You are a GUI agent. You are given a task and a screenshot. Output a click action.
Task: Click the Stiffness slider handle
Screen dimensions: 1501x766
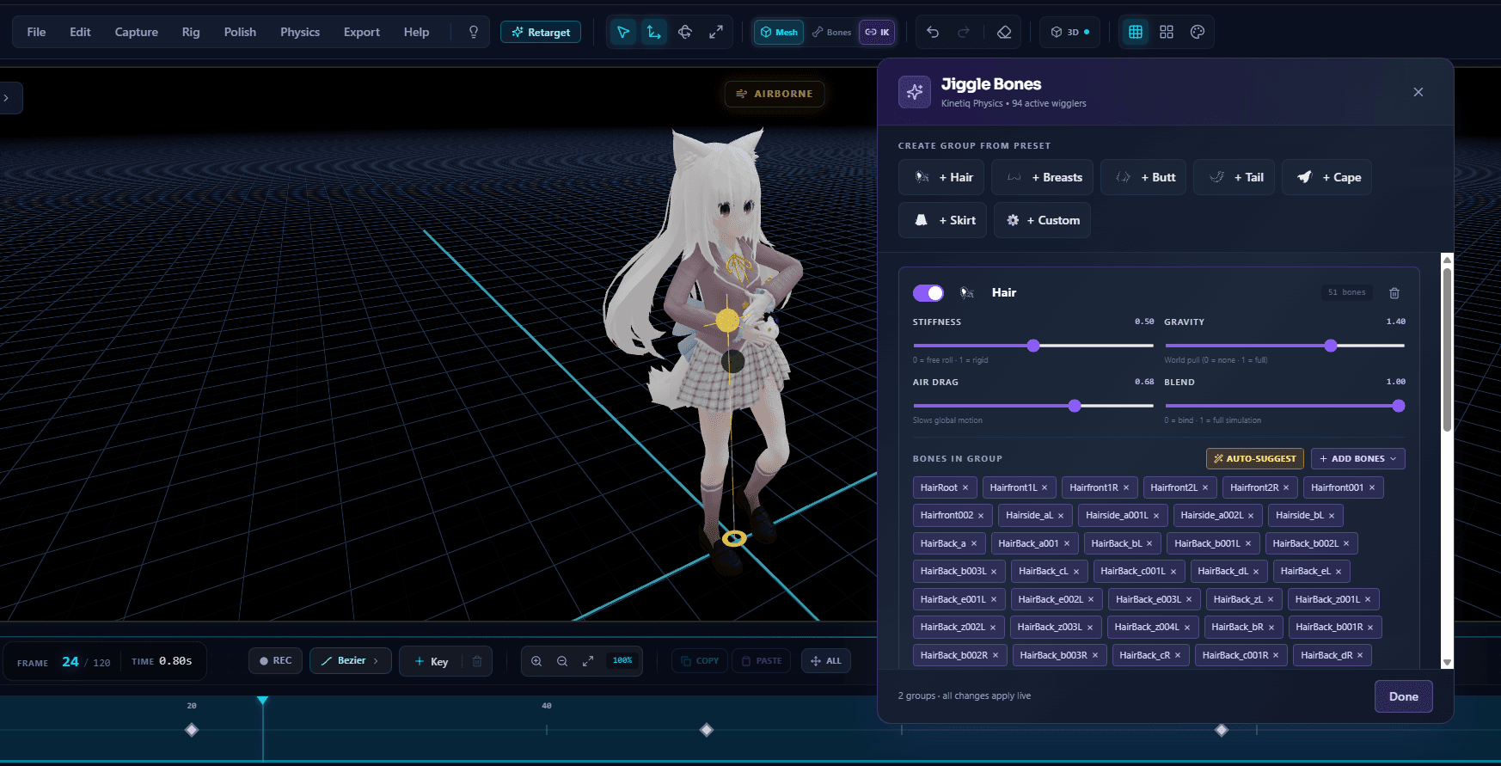tap(1033, 346)
